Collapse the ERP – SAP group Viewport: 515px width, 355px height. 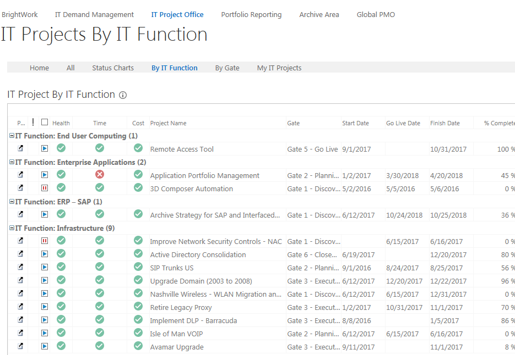tap(12, 202)
